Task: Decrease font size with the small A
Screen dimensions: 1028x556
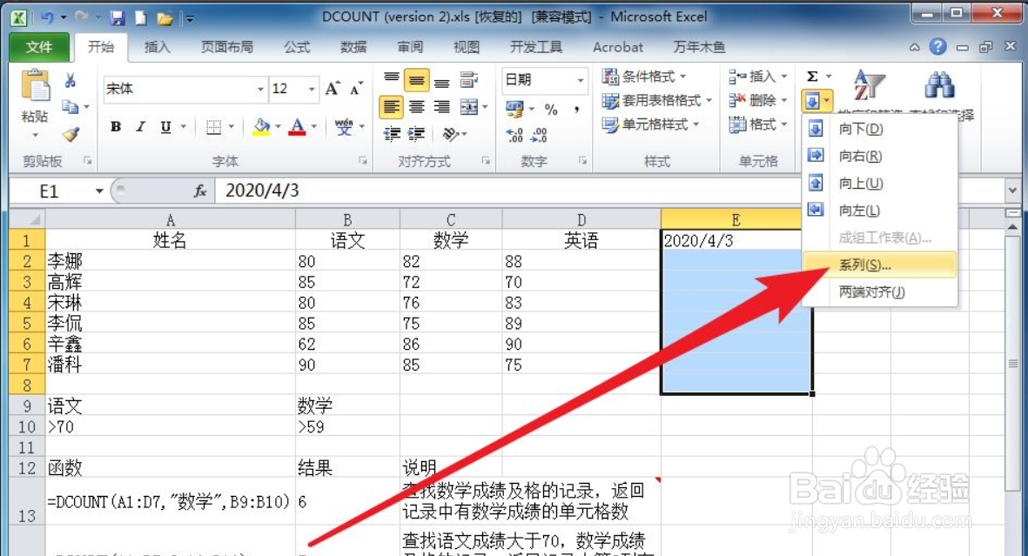Action: [x=356, y=89]
